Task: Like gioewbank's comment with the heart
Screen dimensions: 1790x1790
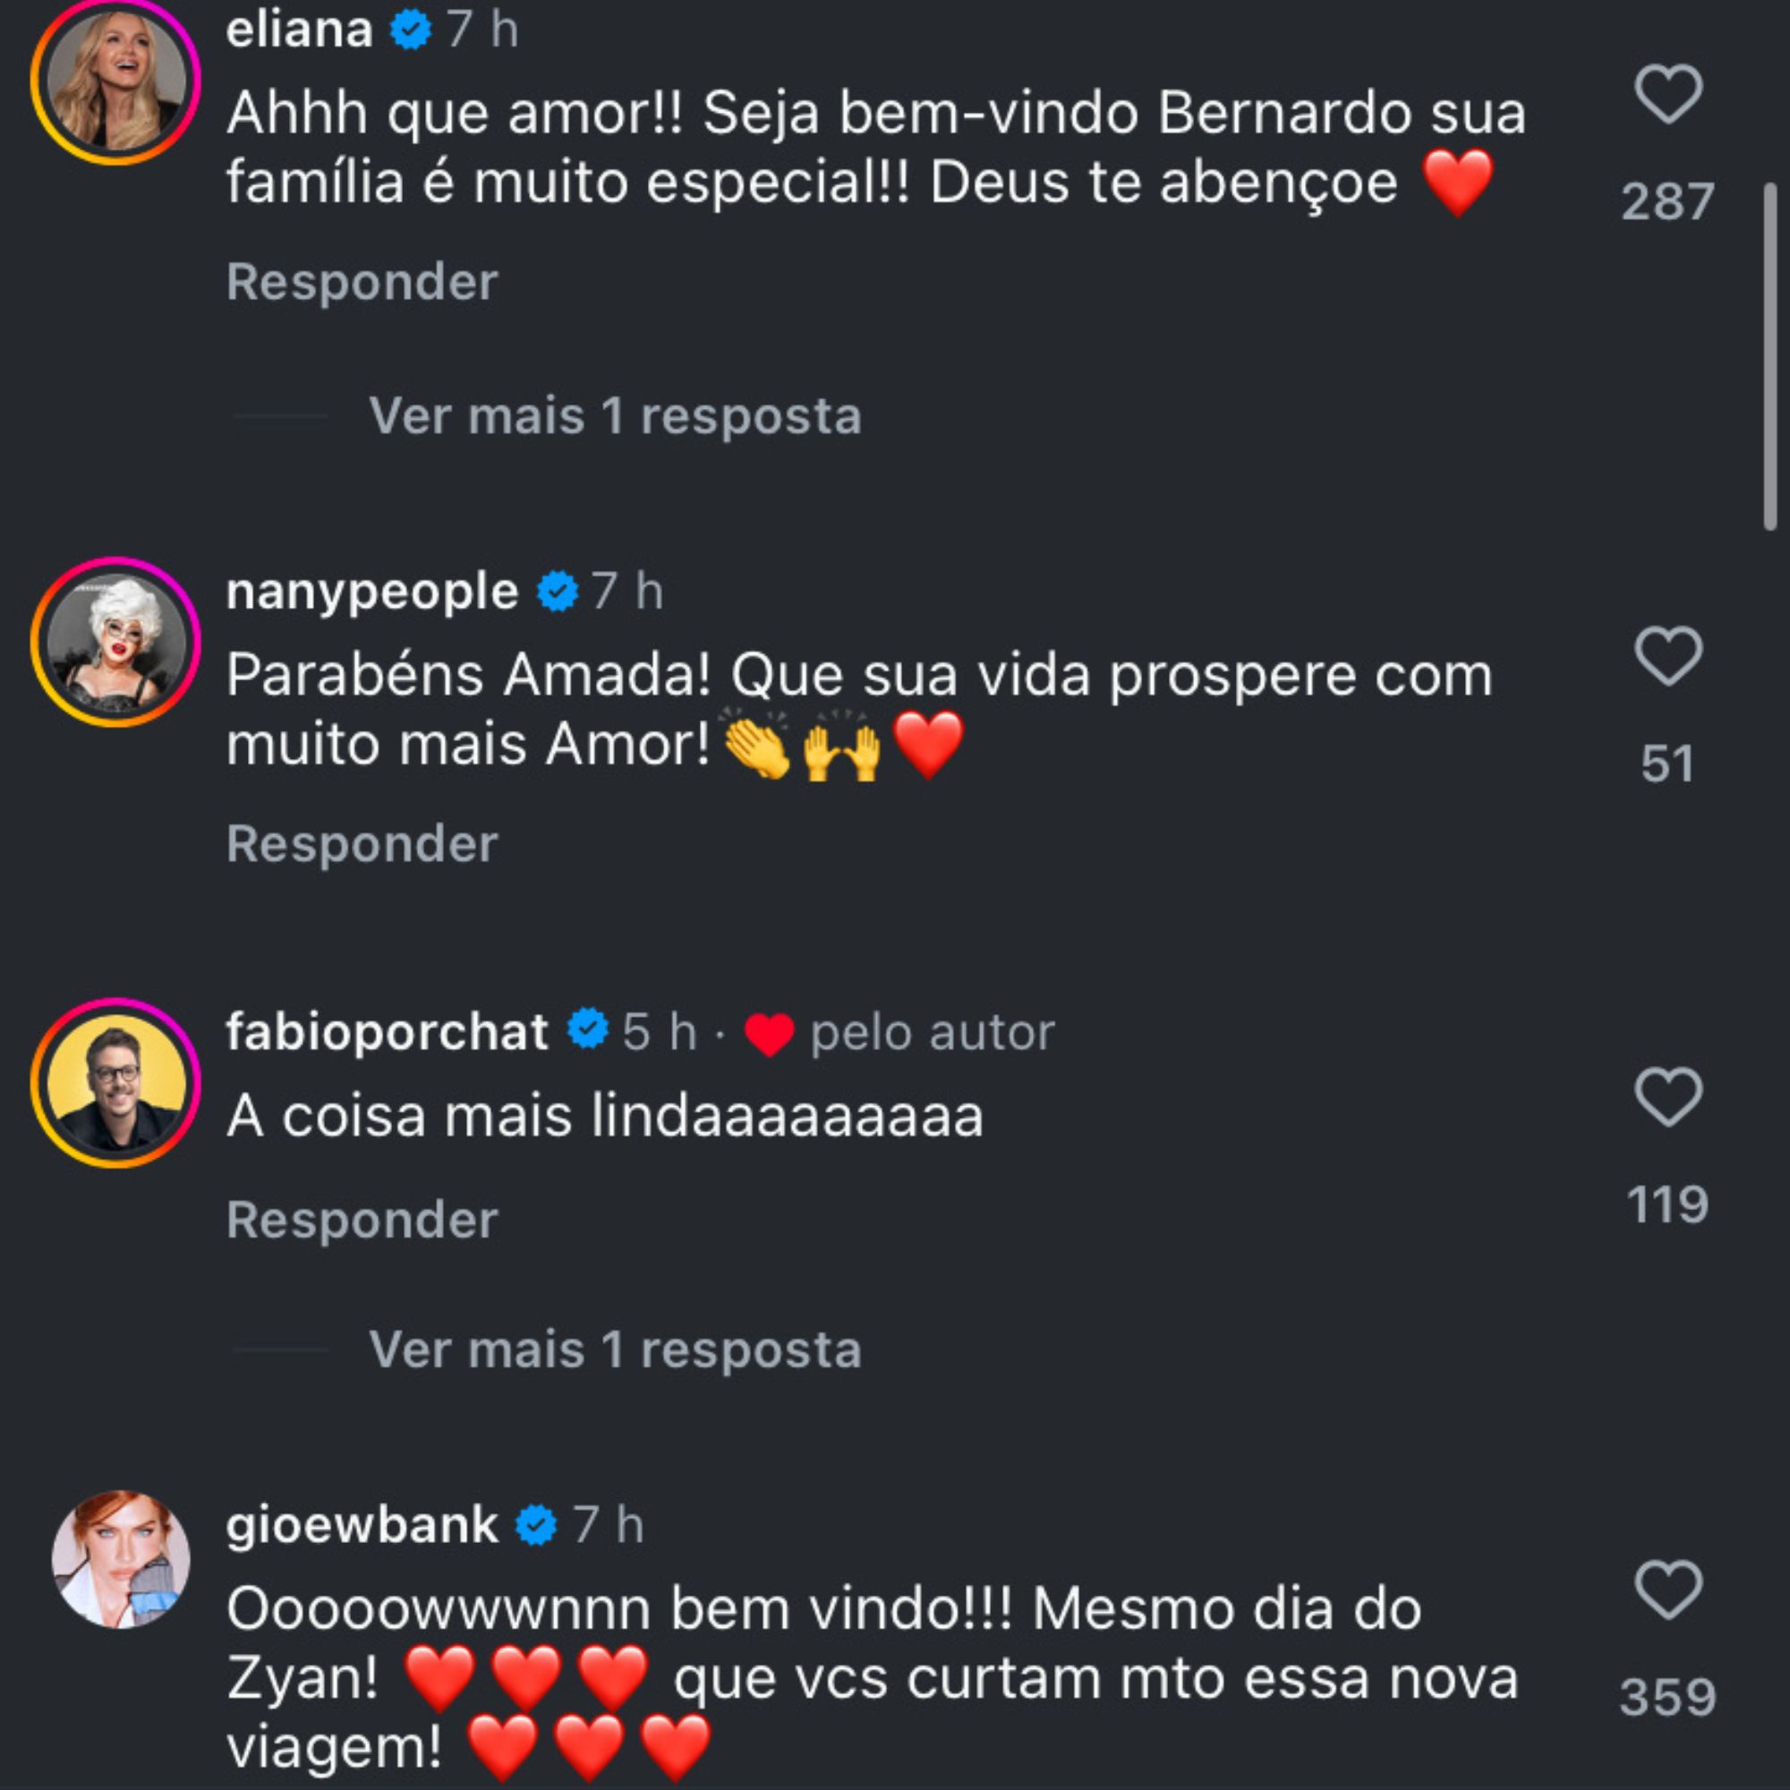Action: click(1667, 1590)
